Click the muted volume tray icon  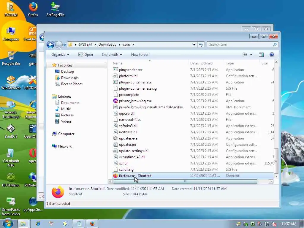click(274, 224)
